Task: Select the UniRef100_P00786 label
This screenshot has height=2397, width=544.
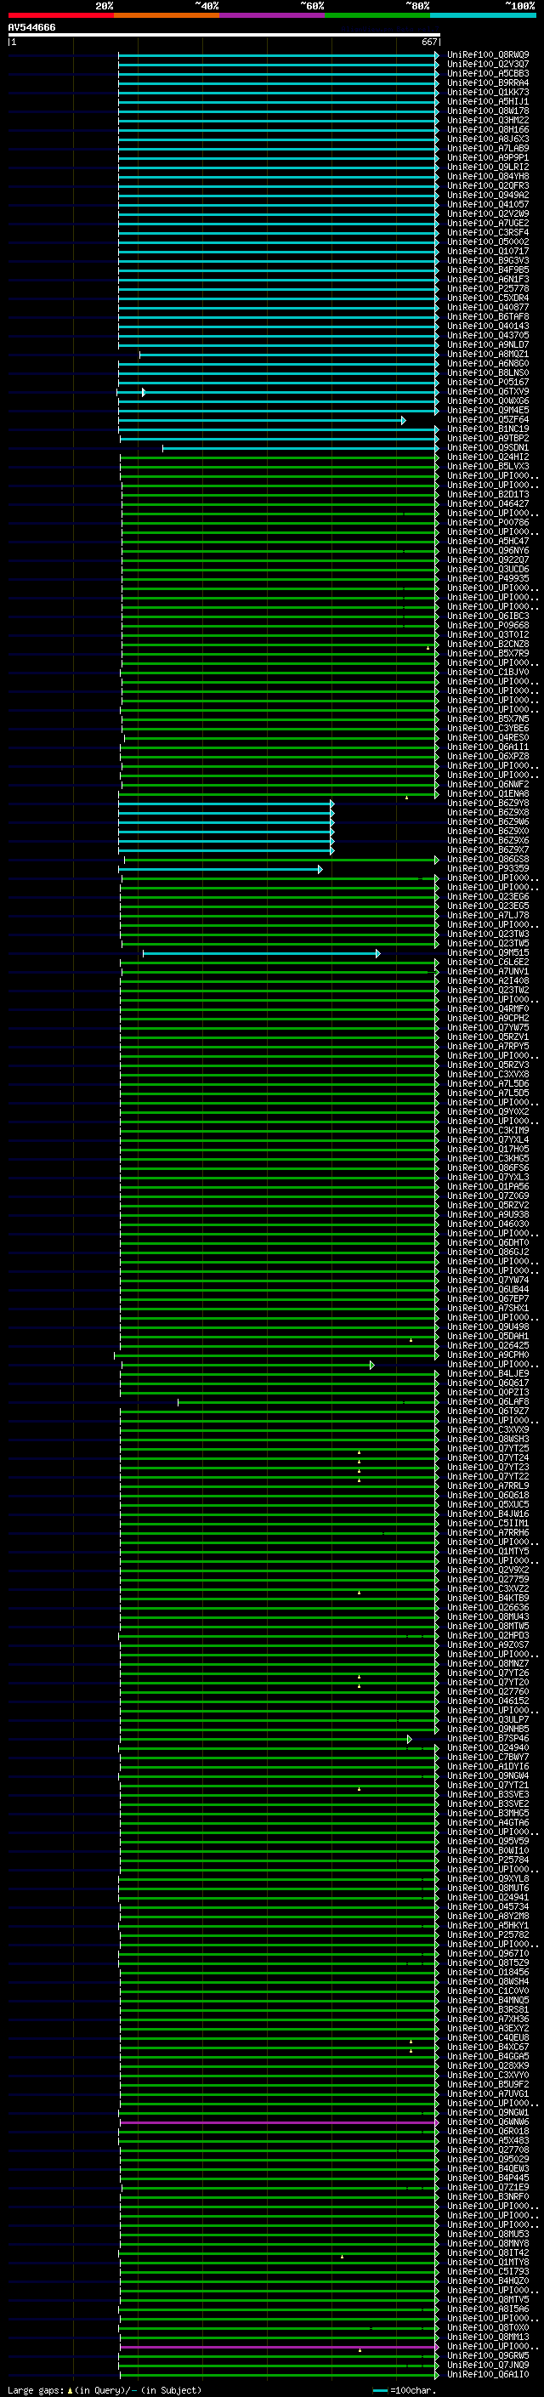Action: coord(488,523)
